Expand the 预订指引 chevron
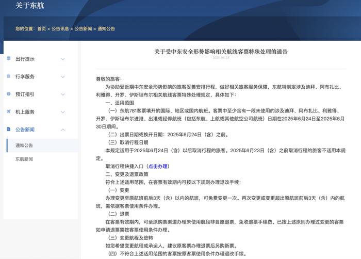 click(x=63, y=94)
